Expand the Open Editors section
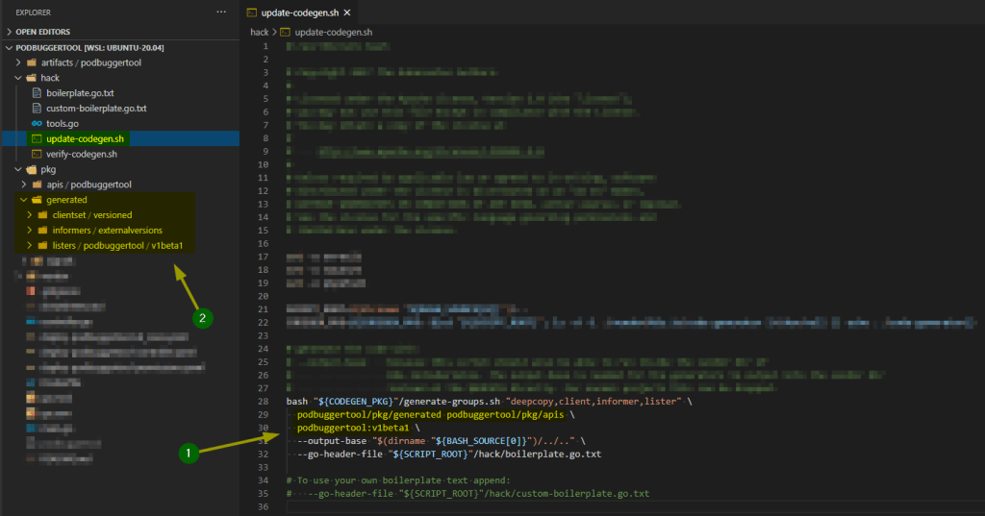 [10, 32]
